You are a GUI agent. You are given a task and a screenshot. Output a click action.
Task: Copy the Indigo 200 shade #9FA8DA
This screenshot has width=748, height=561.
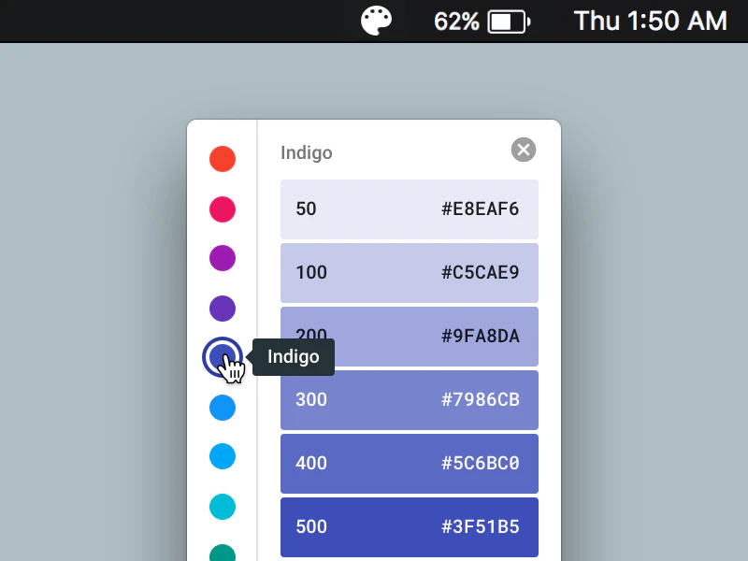click(x=410, y=336)
